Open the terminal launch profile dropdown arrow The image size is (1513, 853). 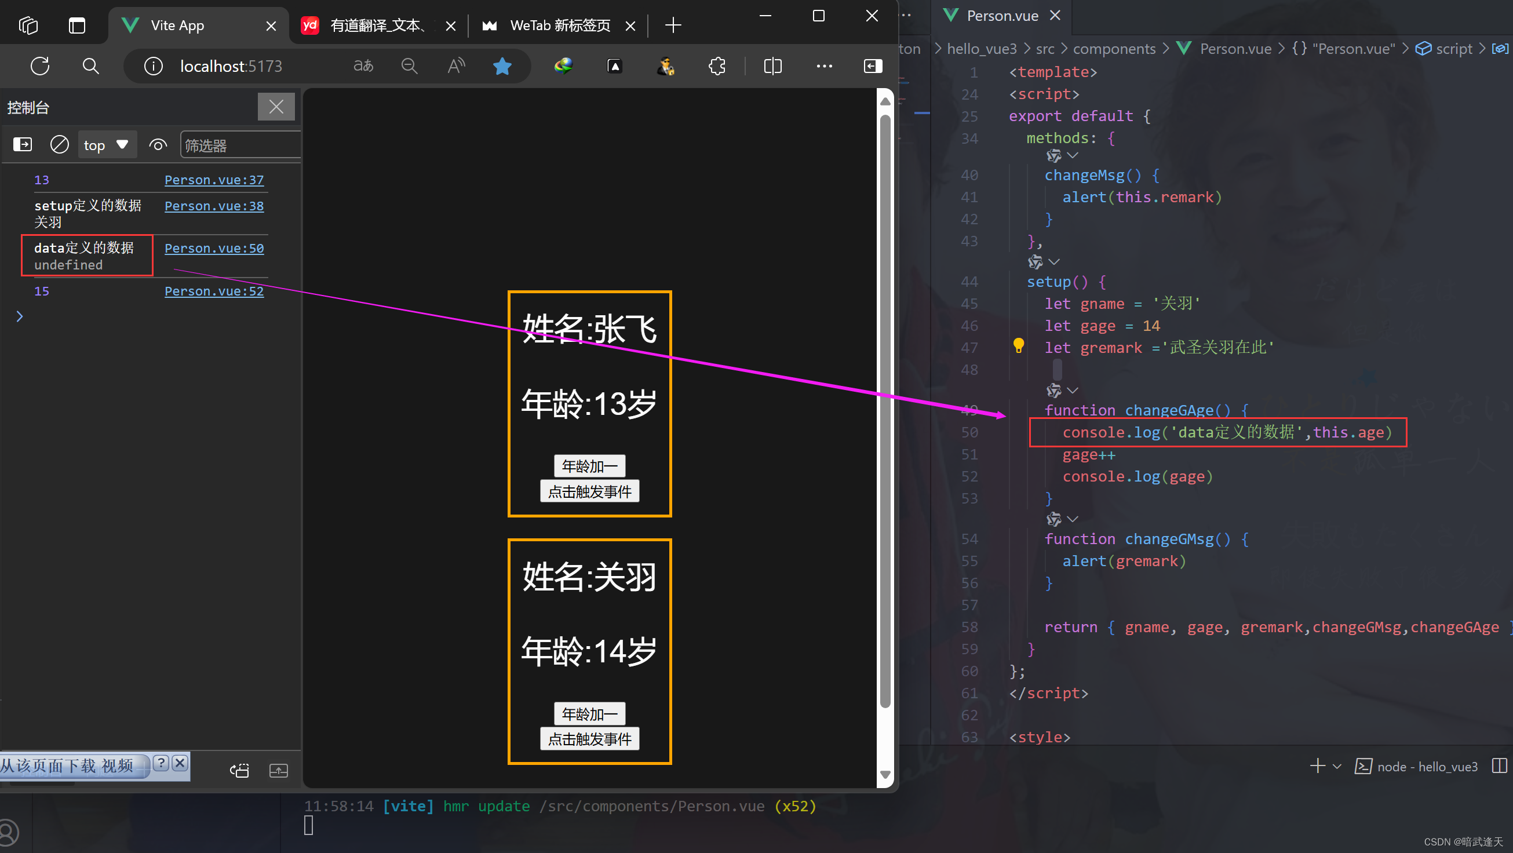pyautogui.click(x=1337, y=766)
